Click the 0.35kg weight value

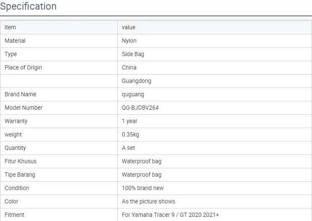(130, 134)
